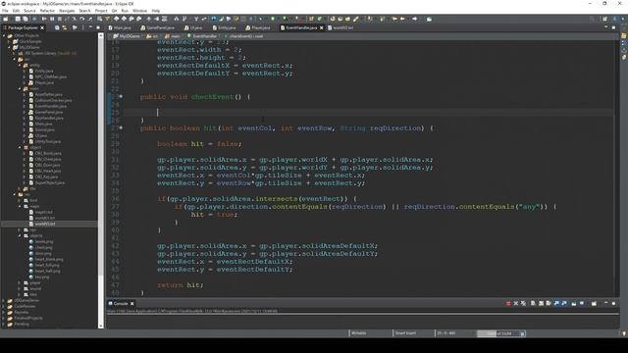Click the red Terminate console icon
This screenshot has height=353, width=628.
pos(508,303)
